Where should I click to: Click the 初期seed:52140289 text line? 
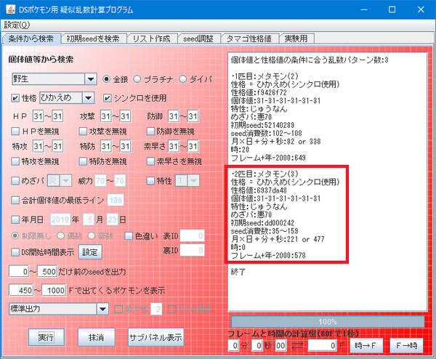pos(262,125)
